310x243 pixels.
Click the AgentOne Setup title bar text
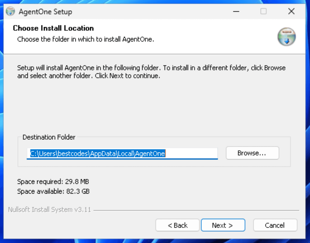(x=46, y=12)
